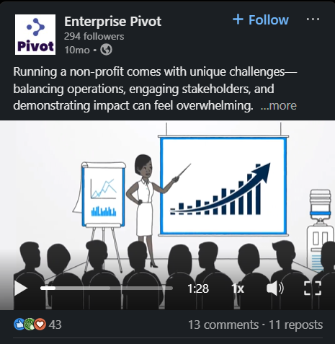Viewport: 335px width, 344px height.
Task: Click the globe public visibility icon
Action: tap(106, 50)
